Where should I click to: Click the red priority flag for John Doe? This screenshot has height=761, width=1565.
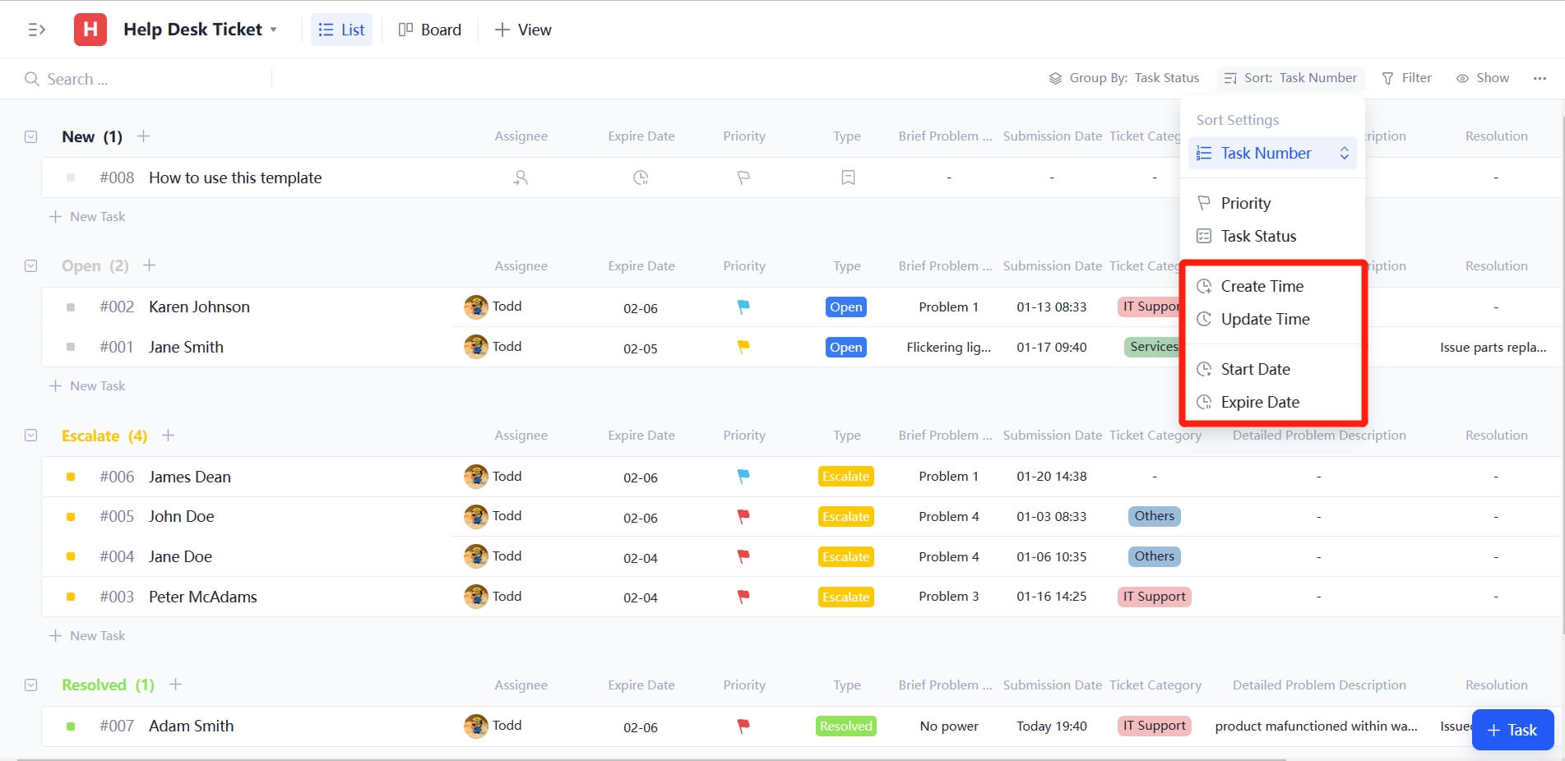[743, 516]
